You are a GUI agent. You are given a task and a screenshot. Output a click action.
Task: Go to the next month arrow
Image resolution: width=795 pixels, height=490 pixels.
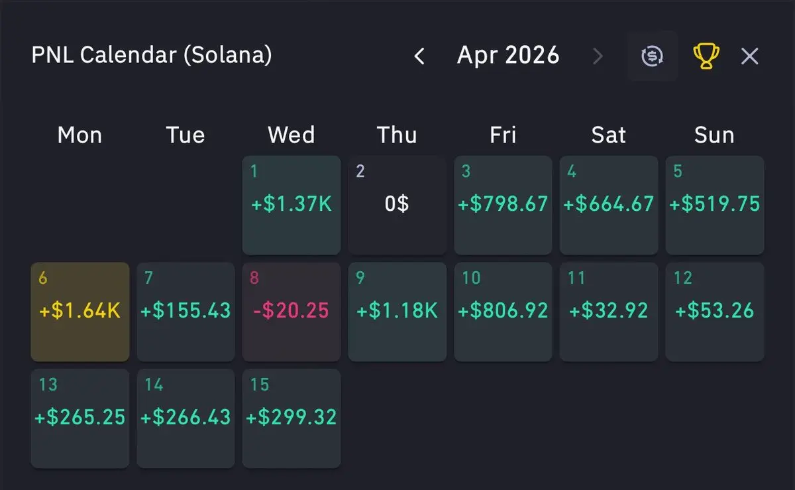click(x=598, y=56)
